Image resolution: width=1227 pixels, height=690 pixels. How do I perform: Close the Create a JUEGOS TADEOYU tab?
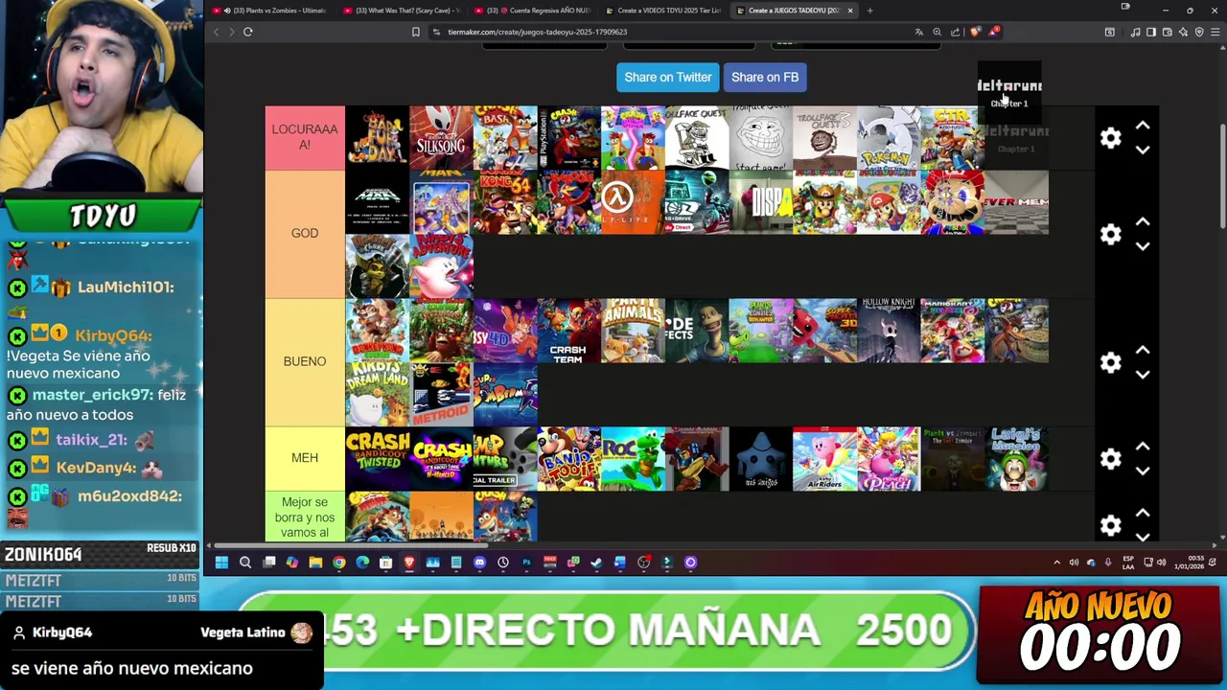849,11
